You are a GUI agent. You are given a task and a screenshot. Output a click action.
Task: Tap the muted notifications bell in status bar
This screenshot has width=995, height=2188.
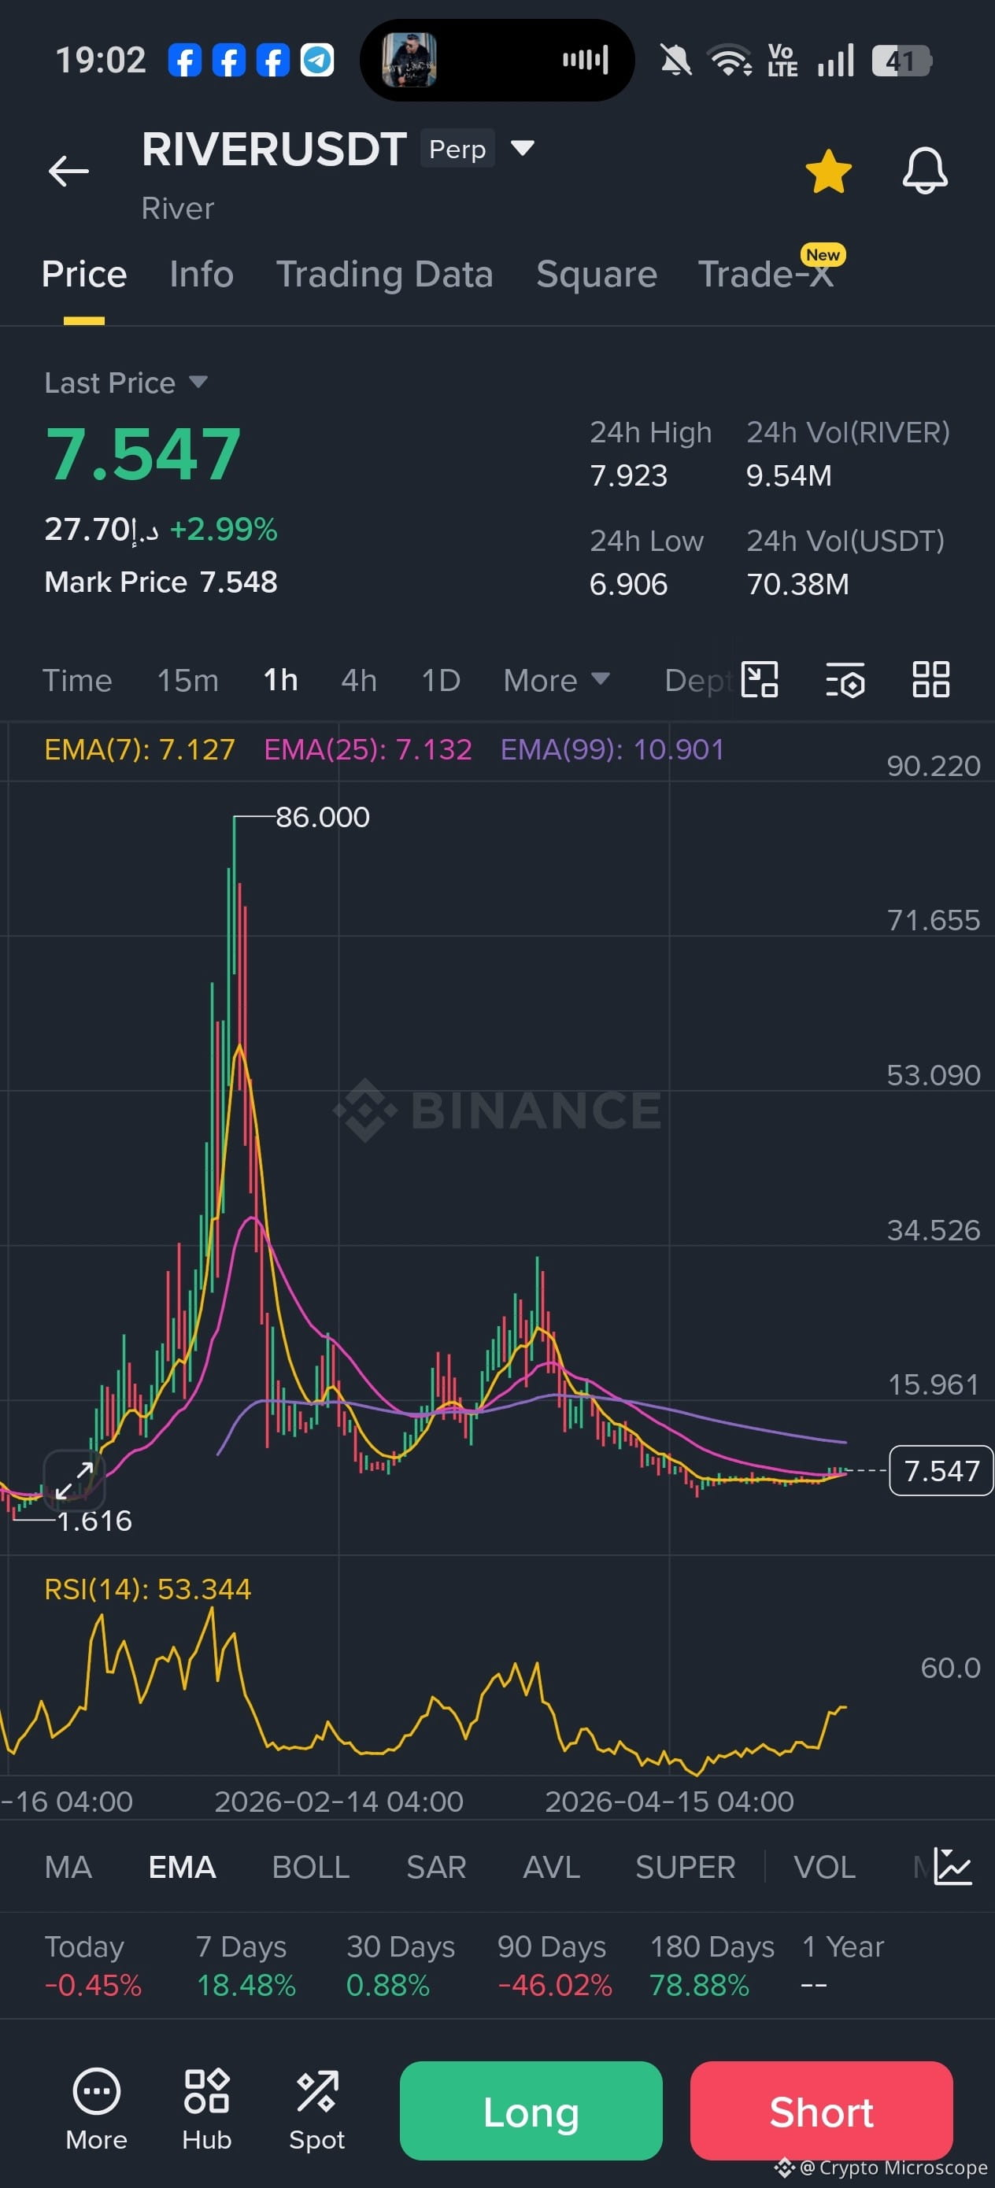click(x=675, y=61)
